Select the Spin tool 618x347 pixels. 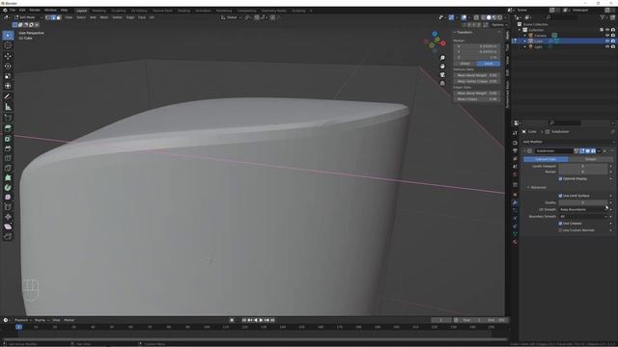[x=8, y=188]
